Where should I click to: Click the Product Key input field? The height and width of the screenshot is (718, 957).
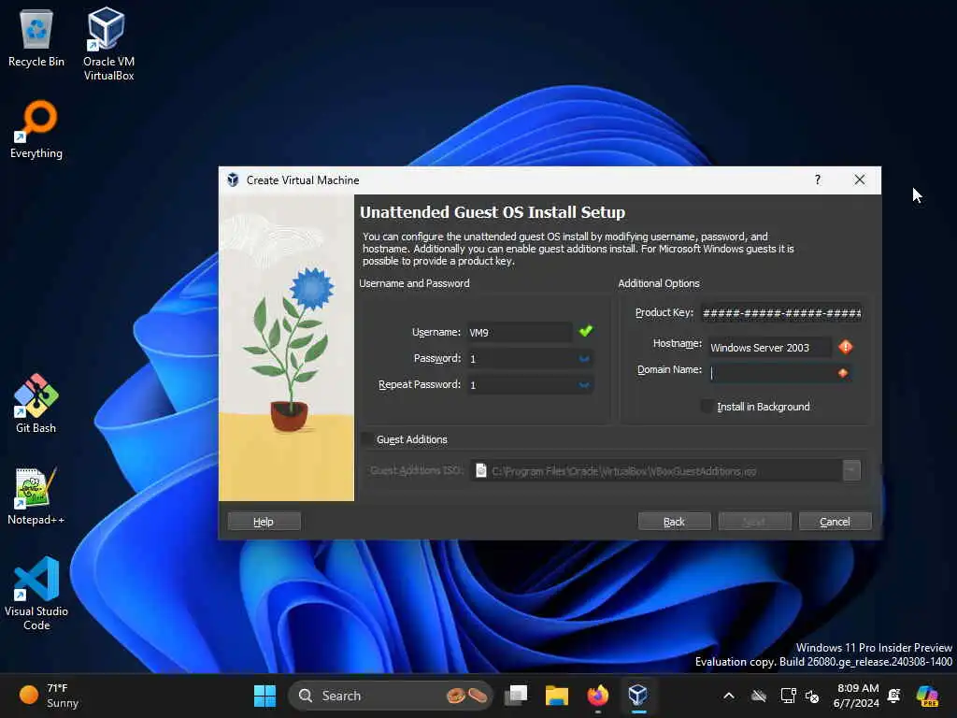(x=781, y=313)
